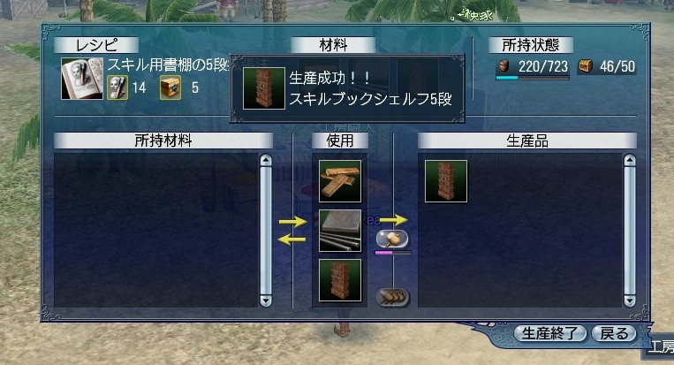The width and height of the screenshot is (674, 365).
Task: Click the recipe book icon
Action: pos(82,79)
